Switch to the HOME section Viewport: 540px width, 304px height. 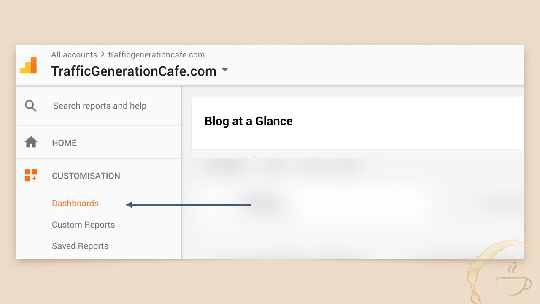point(64,143)
